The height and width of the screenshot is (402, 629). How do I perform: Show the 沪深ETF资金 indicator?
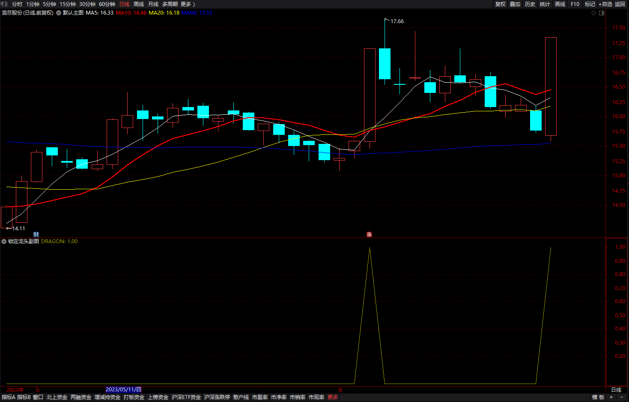point(186,397)
